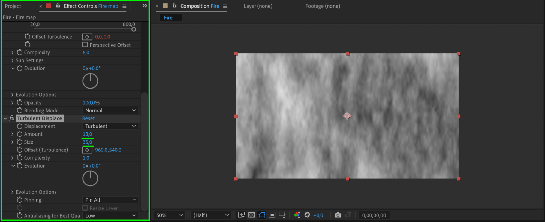Click the reset exposure aperture icon
The width and height of the screenshot is (545, 222).
(x=307, y=215)
